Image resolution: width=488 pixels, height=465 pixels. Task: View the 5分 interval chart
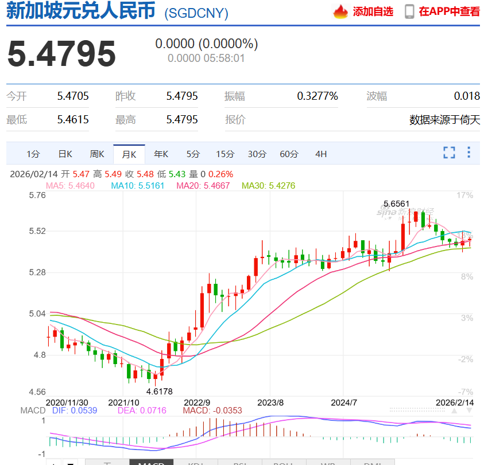[193, 154]
